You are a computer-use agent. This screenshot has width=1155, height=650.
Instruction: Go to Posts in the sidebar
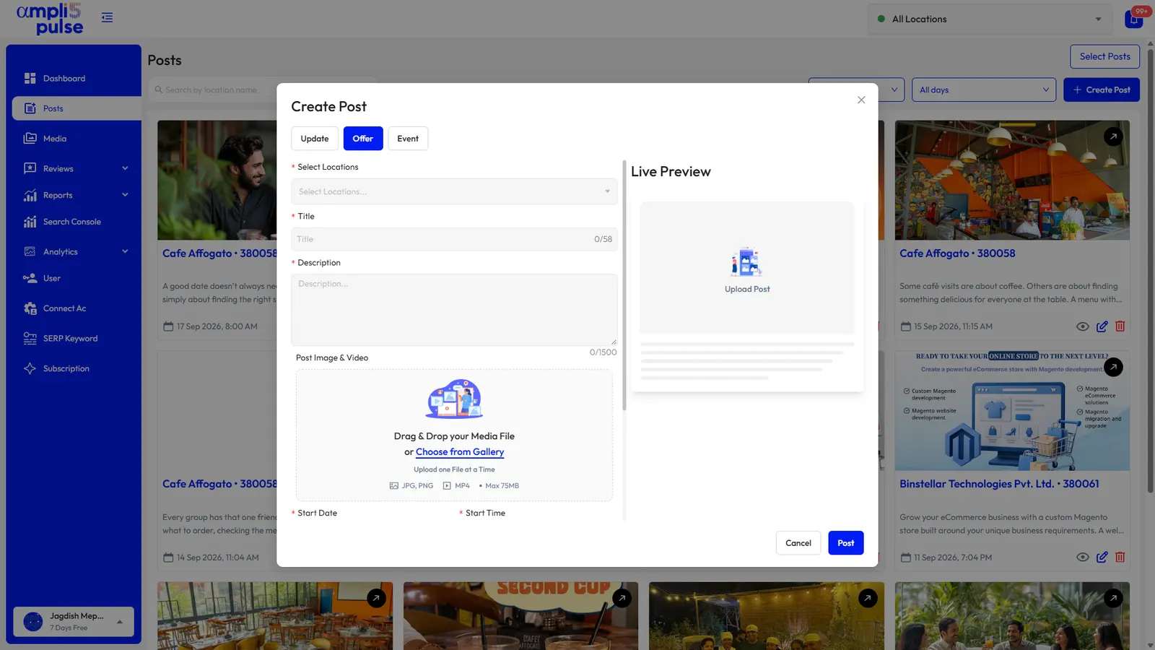coord(77,108)
